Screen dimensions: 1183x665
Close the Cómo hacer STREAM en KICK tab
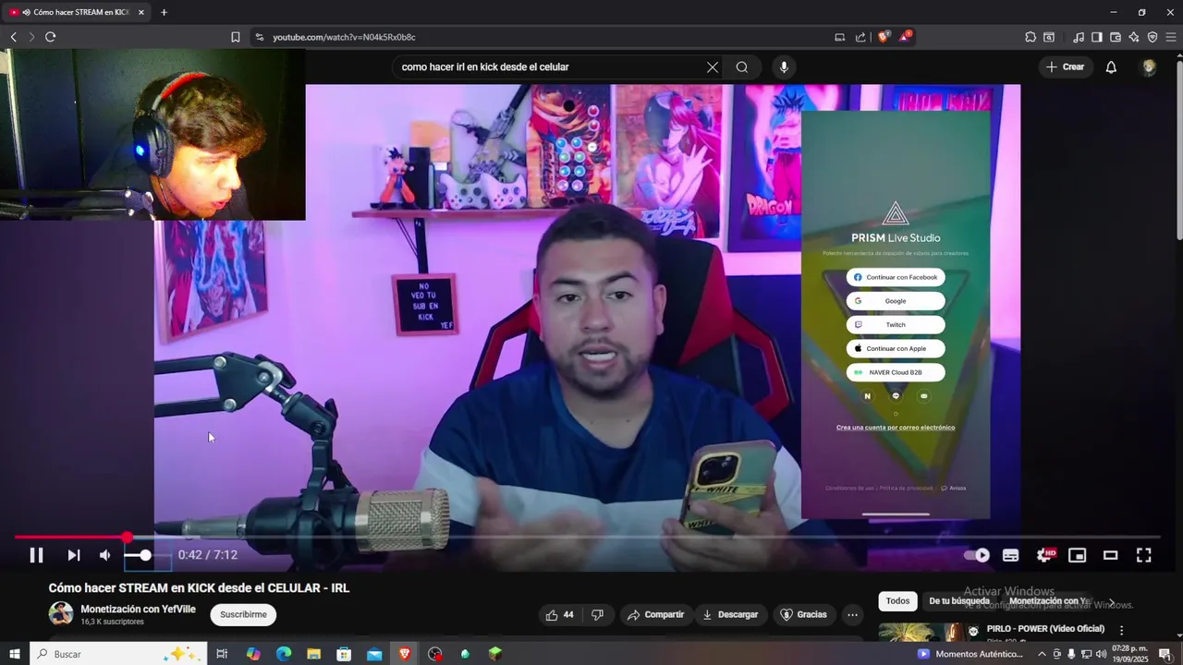[x=140, y=12]
